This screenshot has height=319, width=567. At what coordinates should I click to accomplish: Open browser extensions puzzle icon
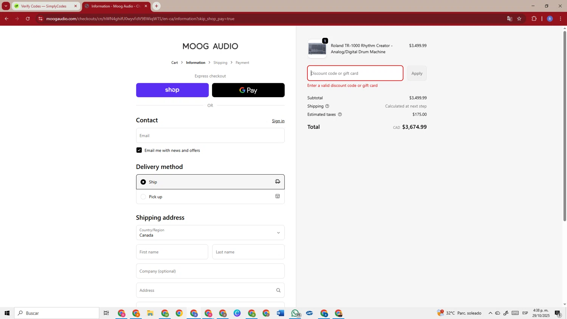tap(534, 19)
